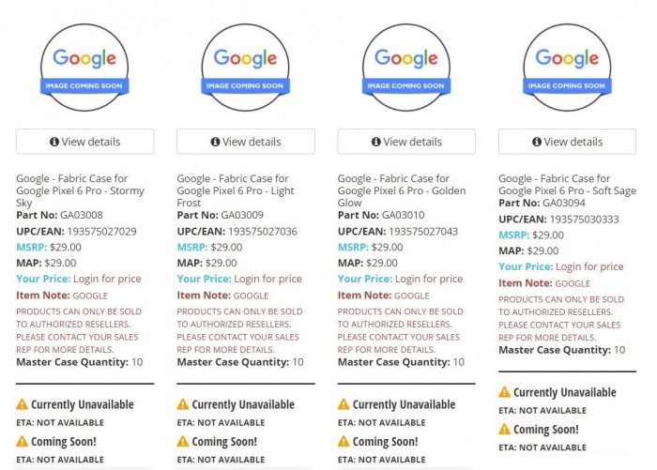Open View details for Light Frost case
This screenshot has width=657, height=470.
click(x=246, y=142)
